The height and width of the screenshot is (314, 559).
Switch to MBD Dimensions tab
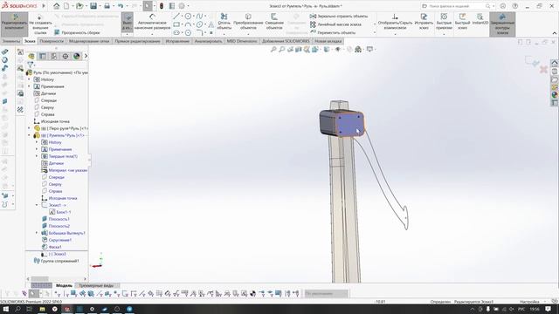(242, 41)
